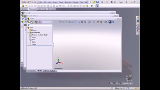Select the Front plane

34,37
